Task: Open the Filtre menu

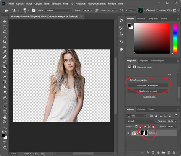Action: click(66, 4)
